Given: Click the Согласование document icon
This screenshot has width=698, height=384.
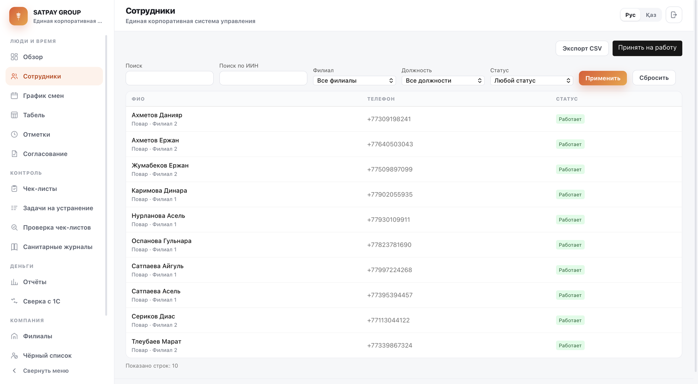Looking at the screenshot, I should [x=14, y=154].
